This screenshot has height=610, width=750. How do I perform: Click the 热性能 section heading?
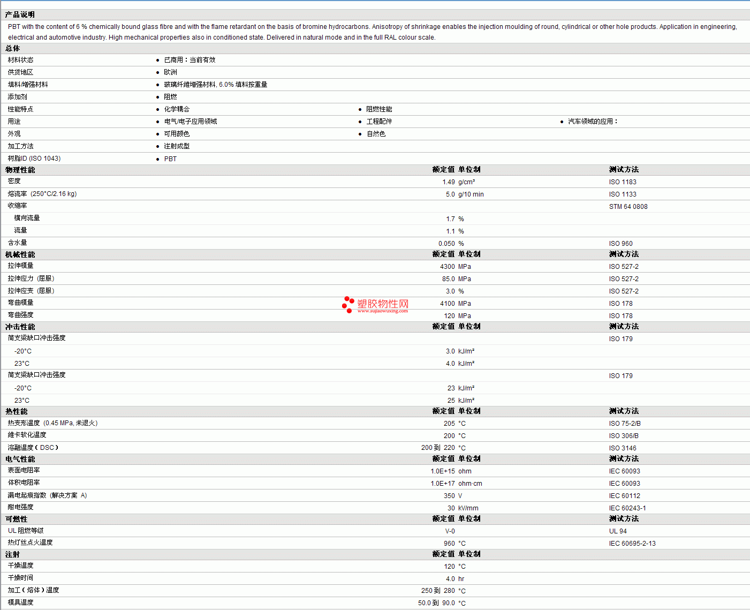16,411
